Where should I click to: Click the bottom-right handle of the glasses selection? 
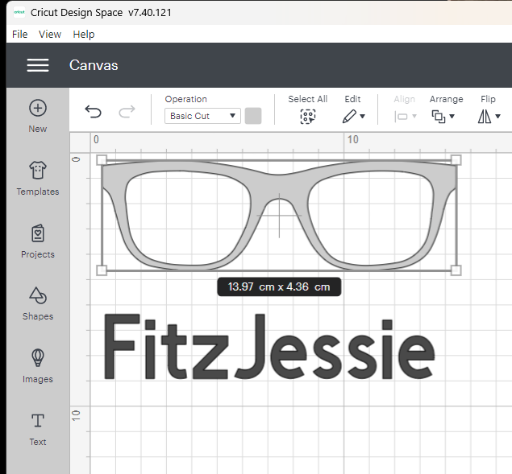tap(456, 270)
